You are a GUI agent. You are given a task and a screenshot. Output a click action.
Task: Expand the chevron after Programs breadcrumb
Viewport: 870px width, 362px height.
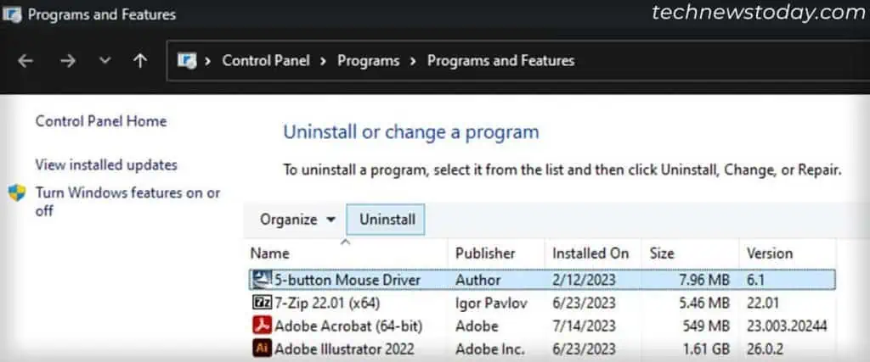pyautogui.click(x=413, y=61)
